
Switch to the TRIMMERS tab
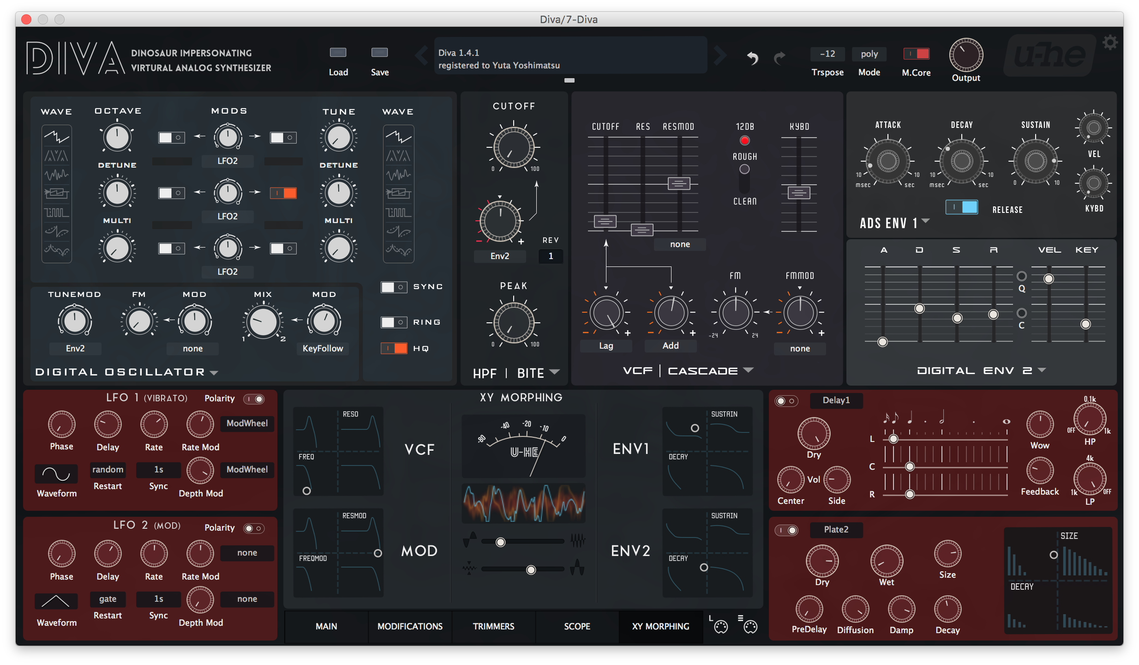click(x=493, y=627)
